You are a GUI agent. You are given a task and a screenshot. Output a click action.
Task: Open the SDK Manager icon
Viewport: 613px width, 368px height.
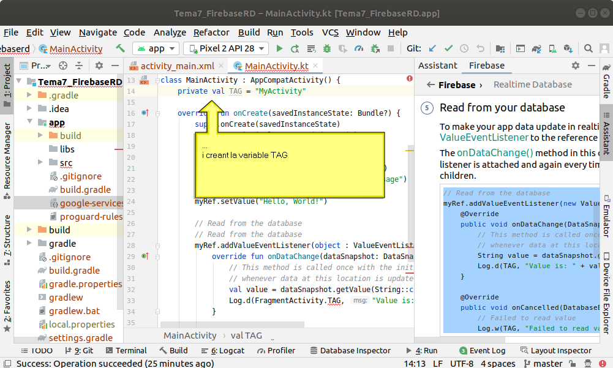[568, 48]
